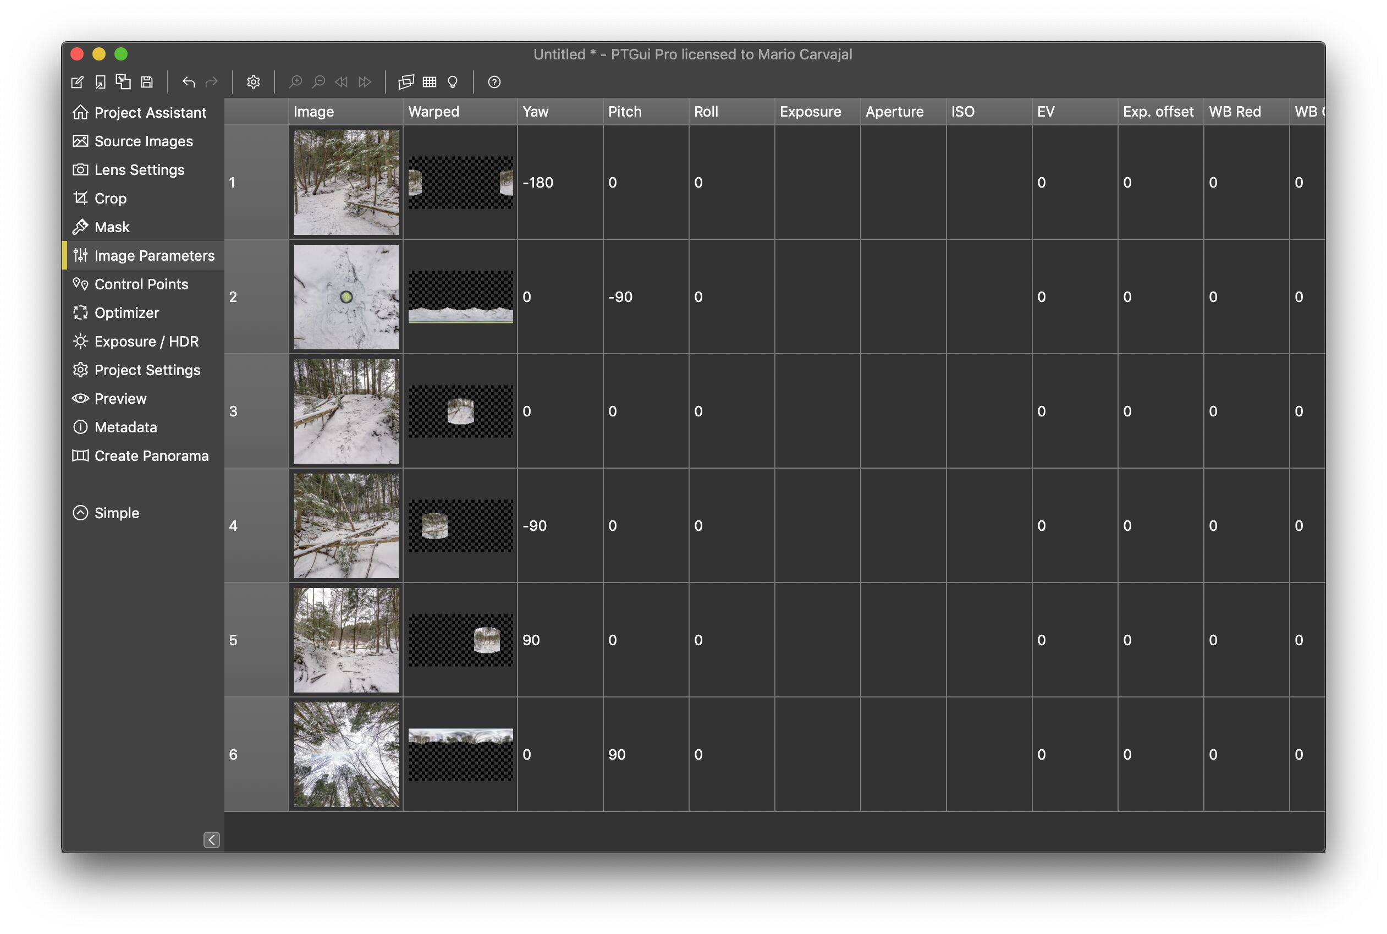Click the Previous image double-arrow icon
The width and height of the screenshot is (1387, 934).
tap(341, 81)
